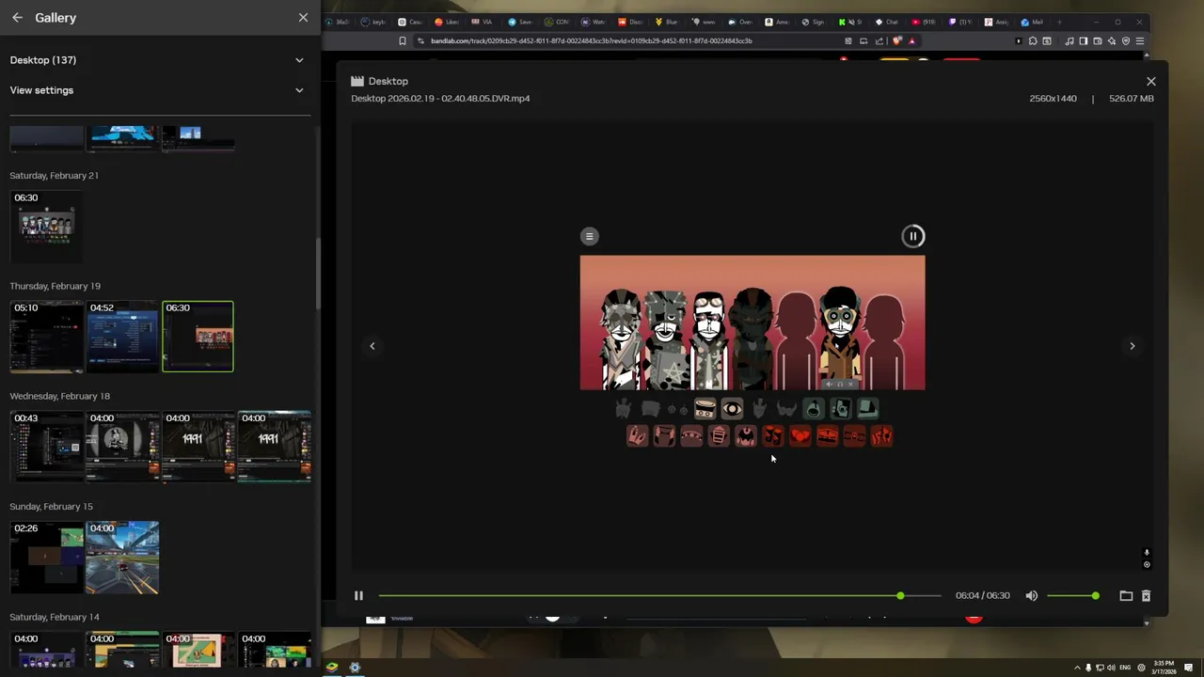The width and height of the screenshot is (1204, 677).
Task: Mute the player via the speaker icon
Action: click(1032, 595)
